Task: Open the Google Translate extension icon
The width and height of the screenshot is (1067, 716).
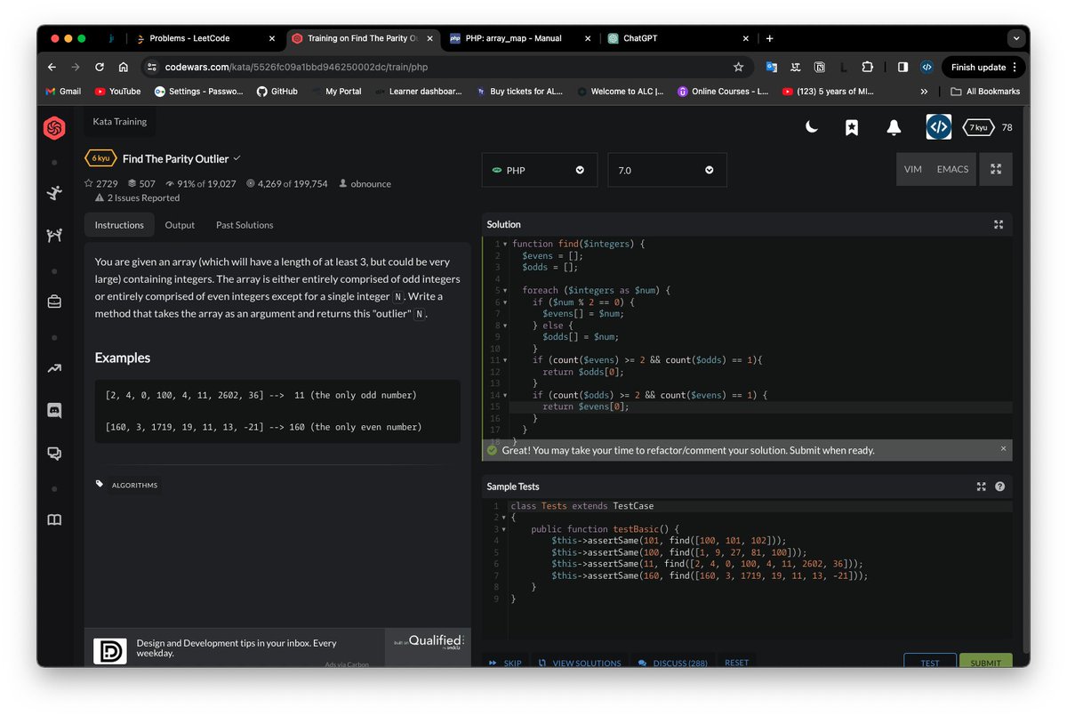Action: pos(772,67)
